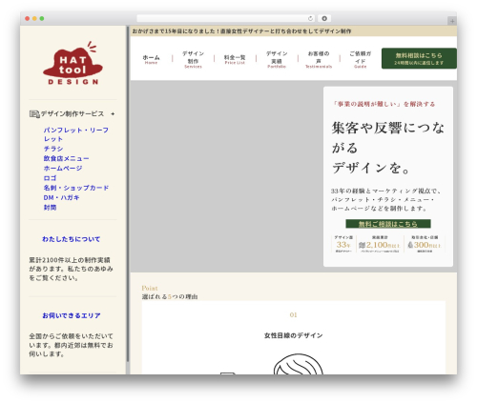The height and width of the screenshot is (403, 477).
Task: Open the お伺いできるエリア link
Action: [x=72, y=315]
